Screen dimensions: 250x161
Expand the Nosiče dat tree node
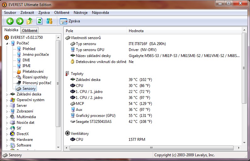click(7, 123)
